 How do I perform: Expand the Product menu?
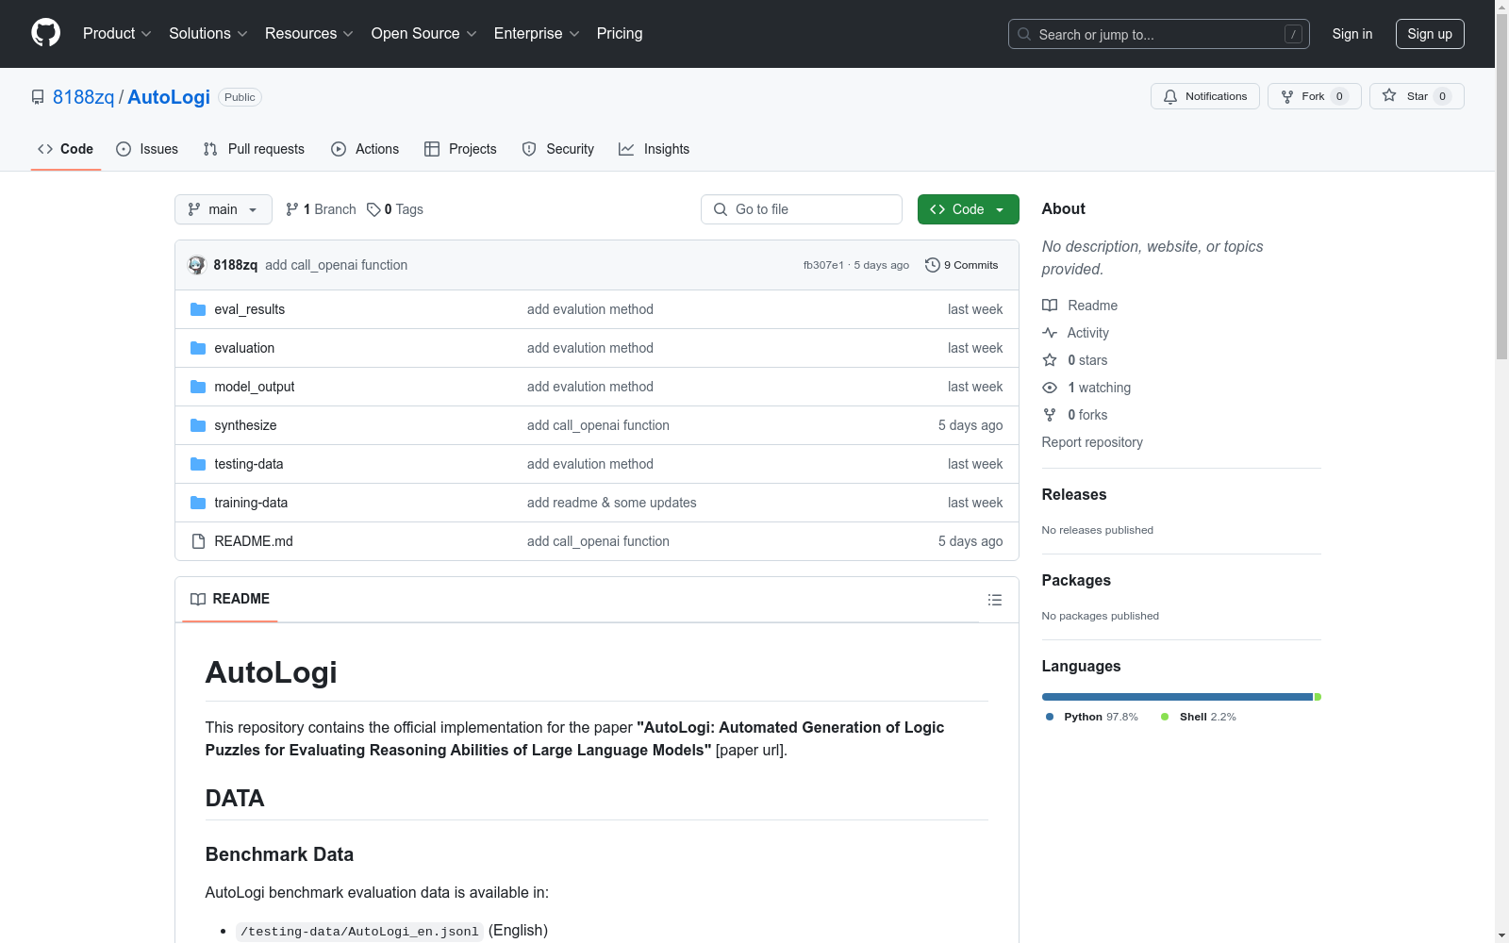(x=117, y=33)
